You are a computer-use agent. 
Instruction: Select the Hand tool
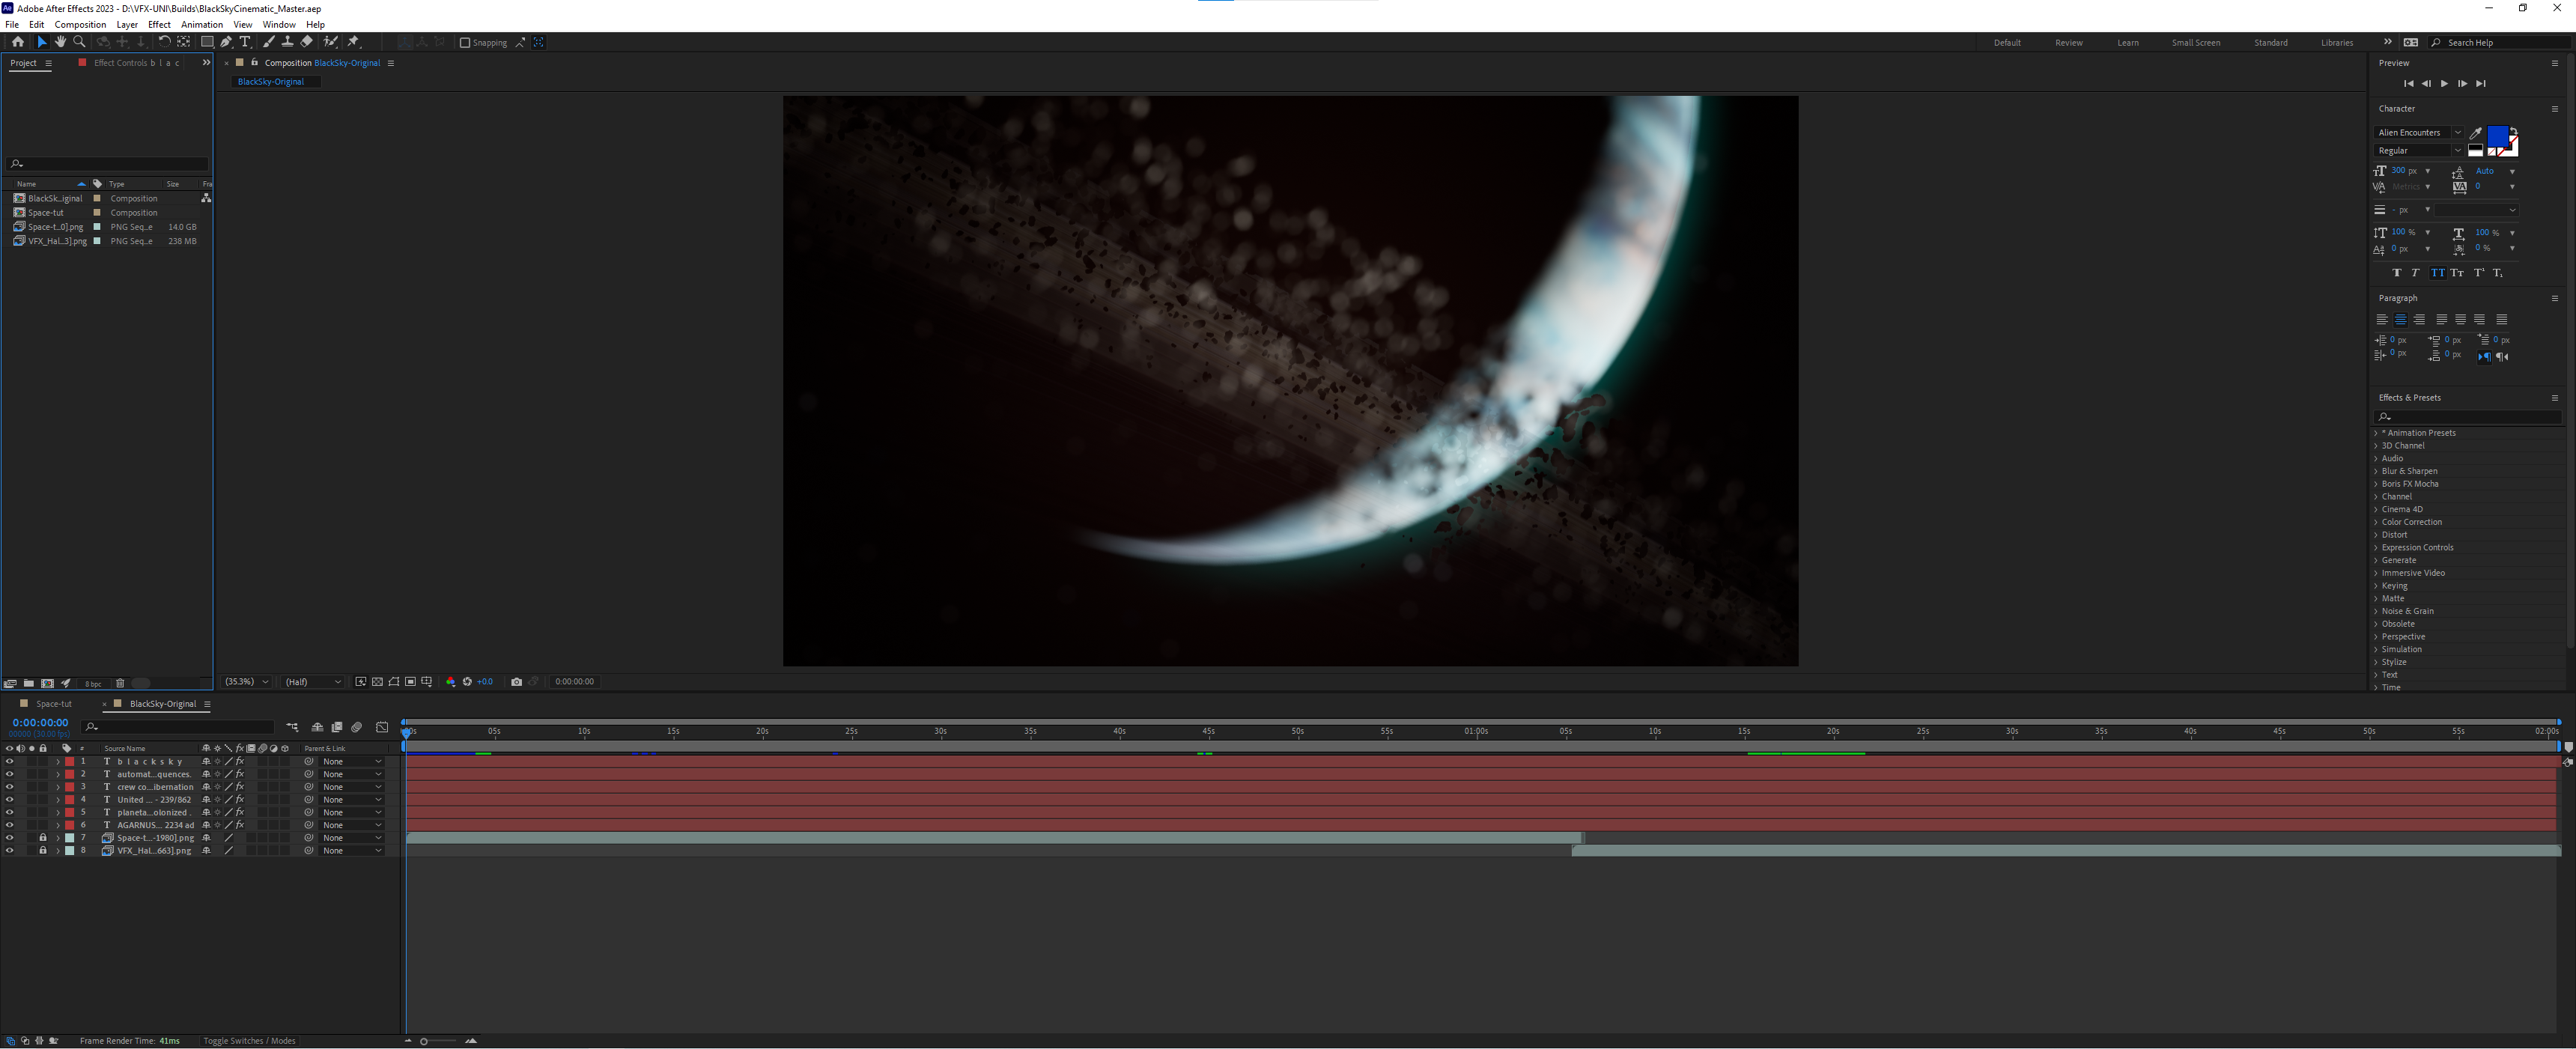(x=60, y=42)
